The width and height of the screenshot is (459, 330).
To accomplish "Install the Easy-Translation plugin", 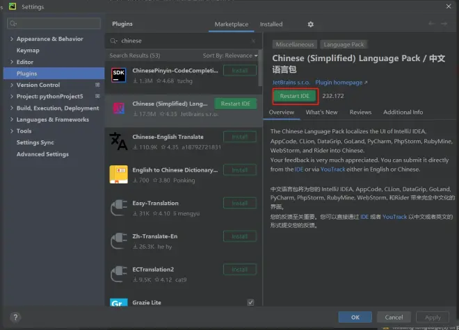I will [240, 203].
